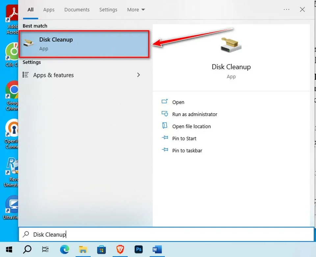
Task: Open the More filters dropdown
Action: 135,10
